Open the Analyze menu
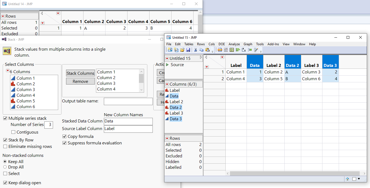370x188 pixels. pos(234,44)
